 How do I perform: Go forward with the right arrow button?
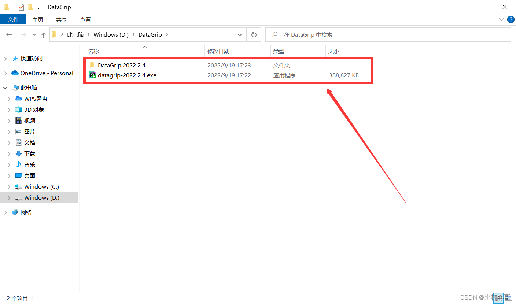[23, 35]
